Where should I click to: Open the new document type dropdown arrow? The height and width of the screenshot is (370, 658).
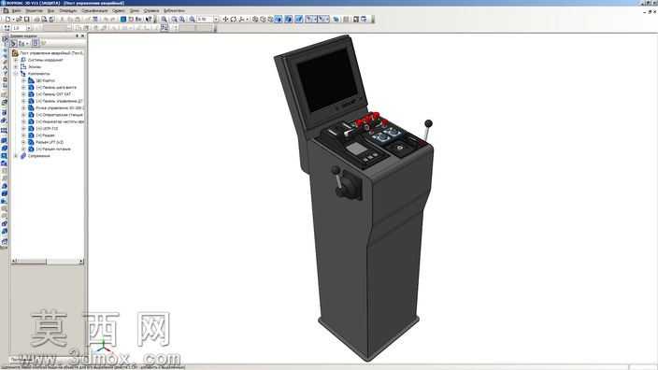13,20
